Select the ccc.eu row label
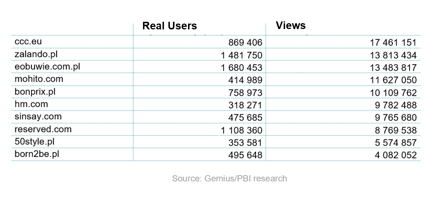Viewport: 437px width, 197px height. click(28, 41)
